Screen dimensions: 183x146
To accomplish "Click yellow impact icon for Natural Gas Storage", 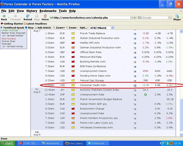I will click(73, 80).
